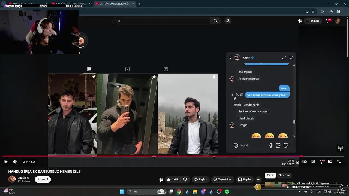Viewport: 349px width, 196px height.
Task: Close the 'HANSUO İFŞA' browser tab
Action: tap(133, 4)
